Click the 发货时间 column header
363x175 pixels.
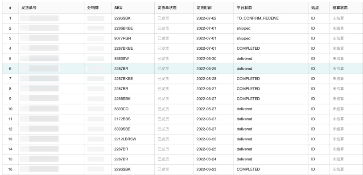point(204,8)
